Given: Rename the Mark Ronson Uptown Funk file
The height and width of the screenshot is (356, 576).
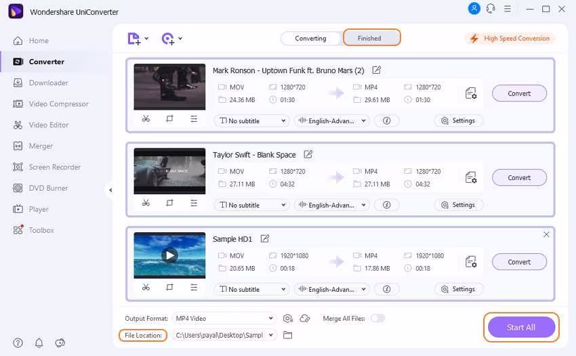Looking at the screenshot, I should point(377,70).
